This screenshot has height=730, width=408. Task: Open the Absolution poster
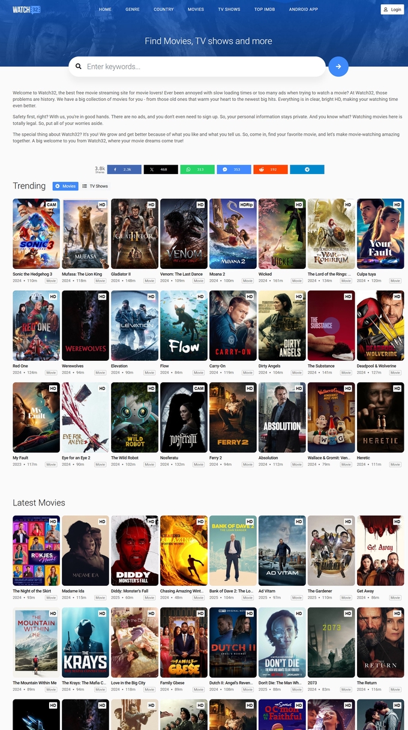[x=282, y=417]
